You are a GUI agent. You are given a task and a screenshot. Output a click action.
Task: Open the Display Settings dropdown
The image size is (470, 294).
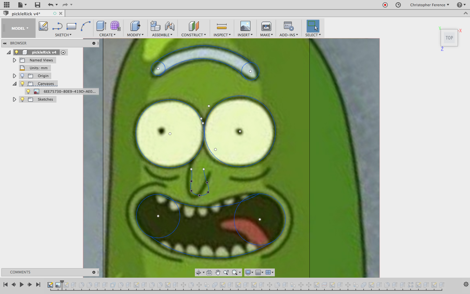coord(249,272)
